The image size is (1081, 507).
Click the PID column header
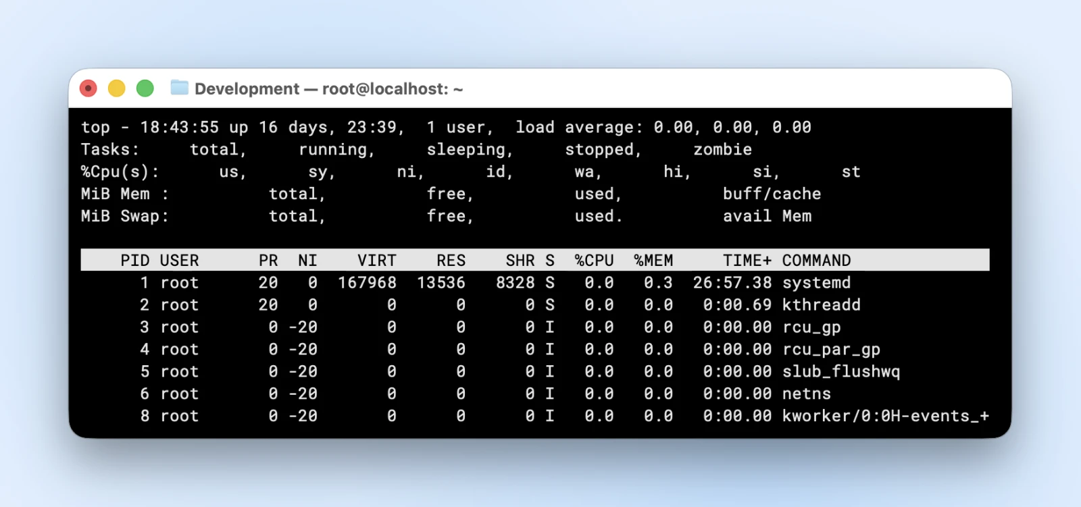134,261
